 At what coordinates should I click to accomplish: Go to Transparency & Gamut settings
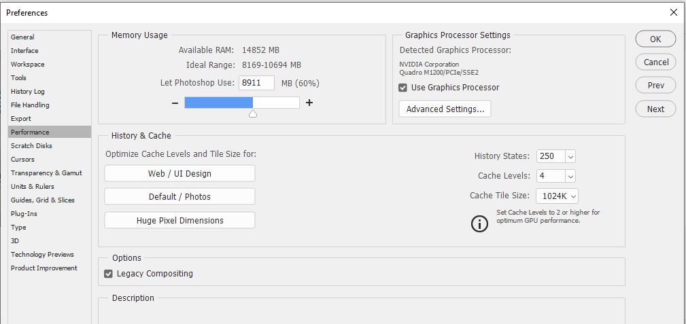coord(46,173)
